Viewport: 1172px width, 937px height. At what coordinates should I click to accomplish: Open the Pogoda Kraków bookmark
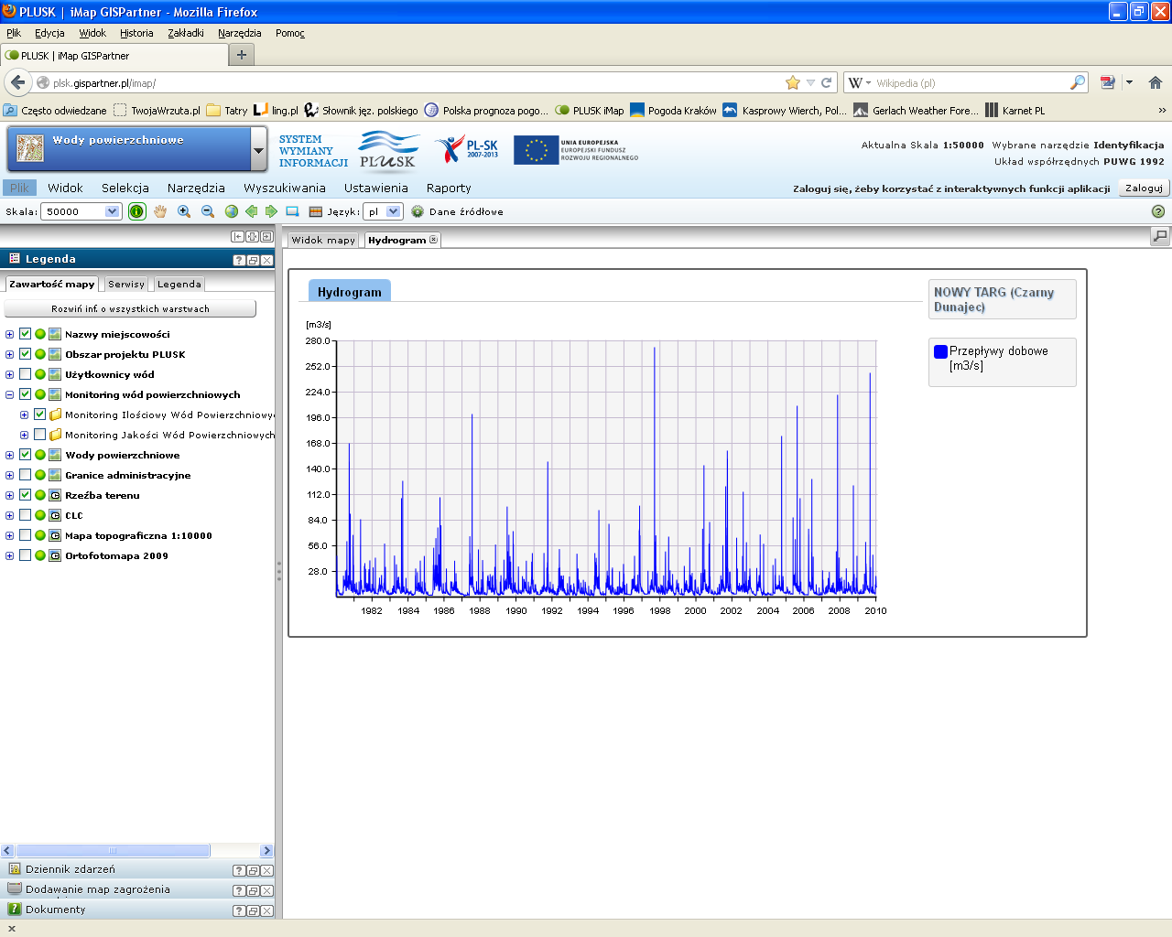[673, 110]
